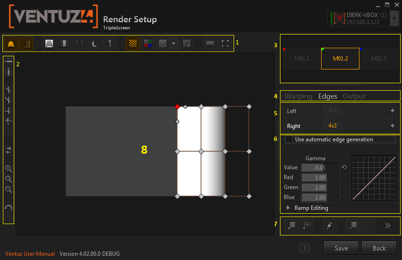Viewport: 402px width, 260px height.
Task: Switch to the Output tab
Action: [354, 96]
